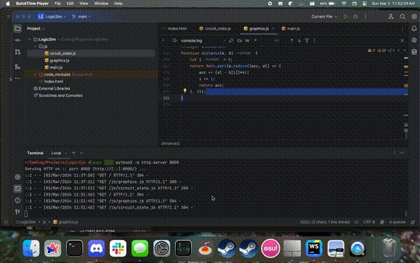Open the Git tool window icon
420x263 pixels.
coord(17,212)
